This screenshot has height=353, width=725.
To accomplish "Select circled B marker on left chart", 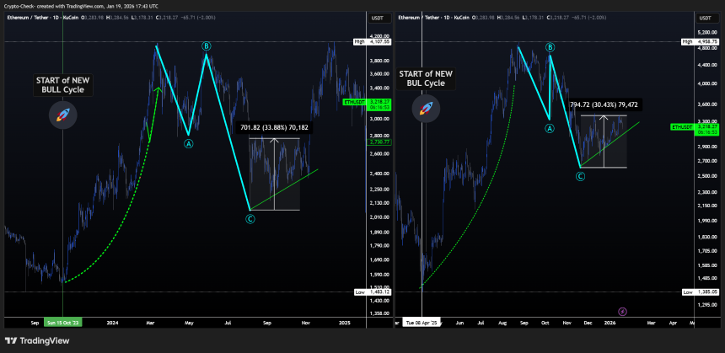I will pyautogui.click(x=207, y=45).
